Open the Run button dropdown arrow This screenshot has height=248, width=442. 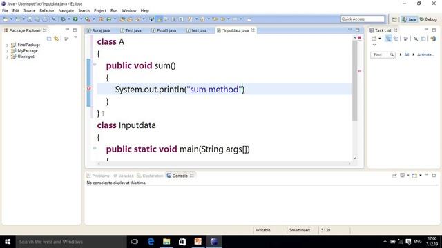click(x=81, y=19)
